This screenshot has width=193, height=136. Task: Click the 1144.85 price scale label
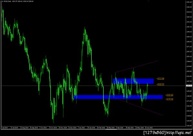189,116
